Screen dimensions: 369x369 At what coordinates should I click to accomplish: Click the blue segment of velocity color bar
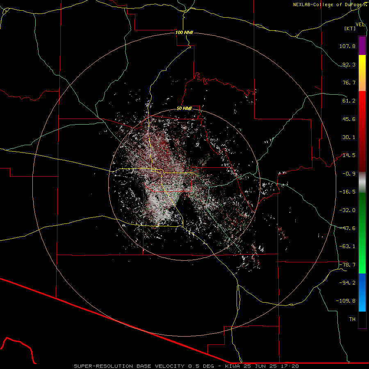point(362,292)
